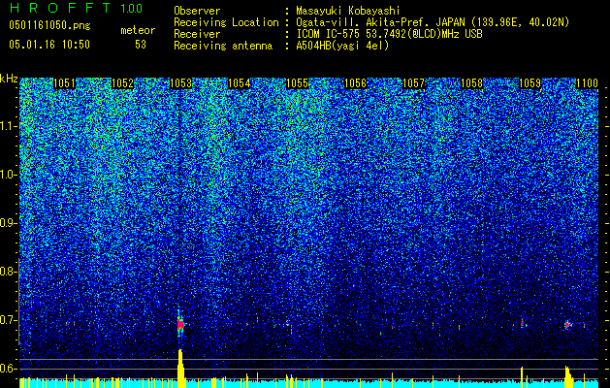Image resolution: width=610 pixels, height=388 pixels.
Task: Click the 1051 time marker
Action: coord(64,83)
